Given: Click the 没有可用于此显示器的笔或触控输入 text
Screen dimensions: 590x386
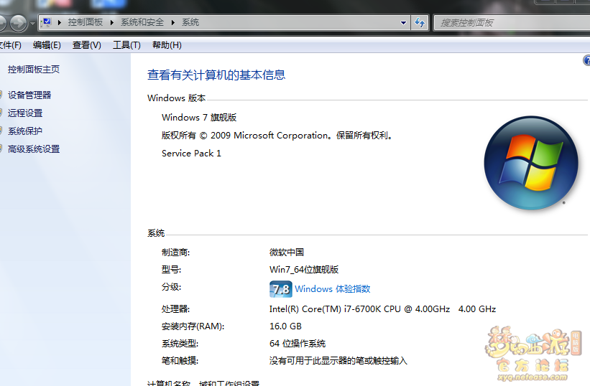Looking at the screenshot, I should pos(338,361).
